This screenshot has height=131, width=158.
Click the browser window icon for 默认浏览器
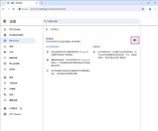5,64
